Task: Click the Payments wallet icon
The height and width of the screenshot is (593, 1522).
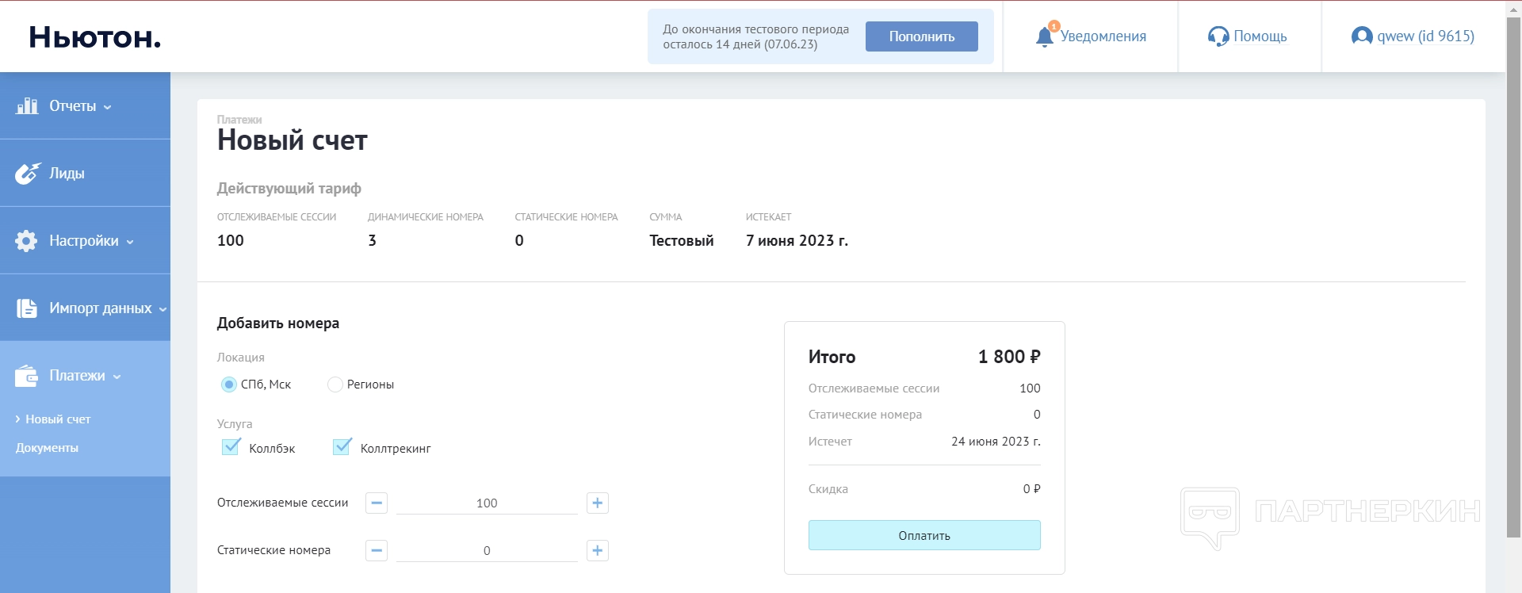Action: 27,376
